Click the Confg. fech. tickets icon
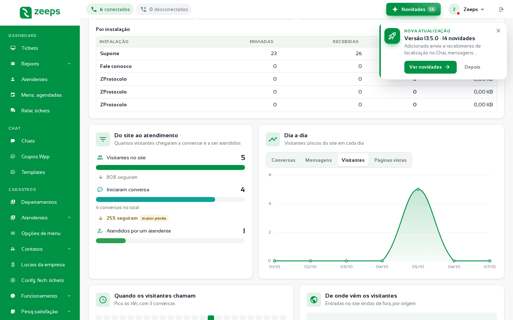This screenshot has height=320, width=513. coord(13,280)
